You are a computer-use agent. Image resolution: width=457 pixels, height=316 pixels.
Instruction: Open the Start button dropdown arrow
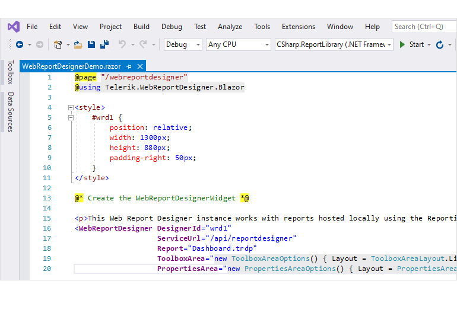click(x=429, y=45)
